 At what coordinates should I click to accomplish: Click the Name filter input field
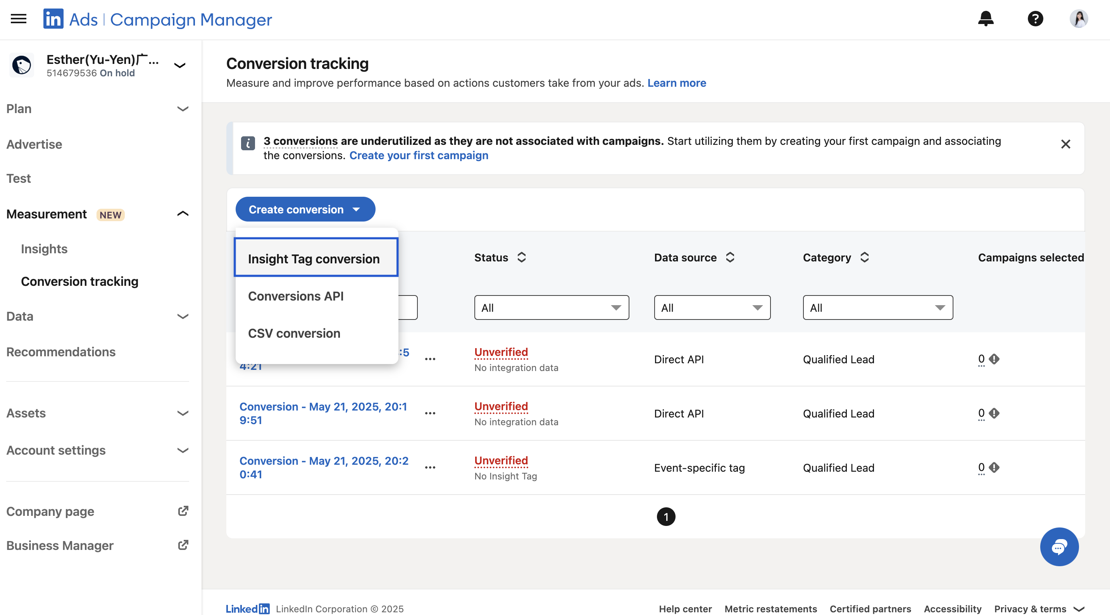pos(408,307)
